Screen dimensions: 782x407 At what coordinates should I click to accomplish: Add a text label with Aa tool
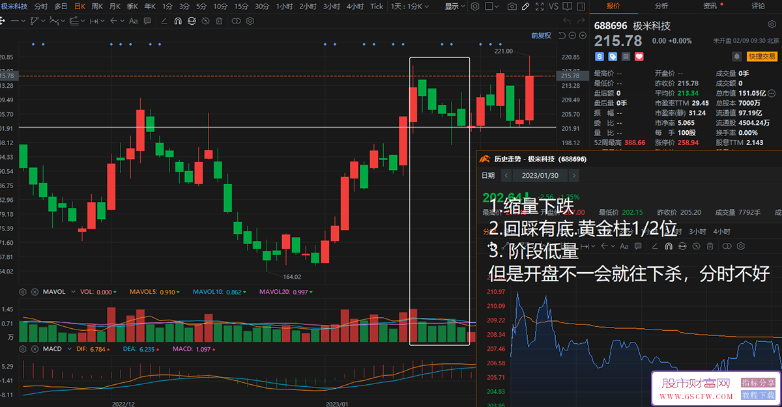tap(133, 21)
